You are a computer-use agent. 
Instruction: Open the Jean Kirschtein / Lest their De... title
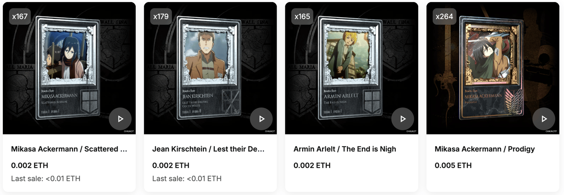click(x=209, y=149)
